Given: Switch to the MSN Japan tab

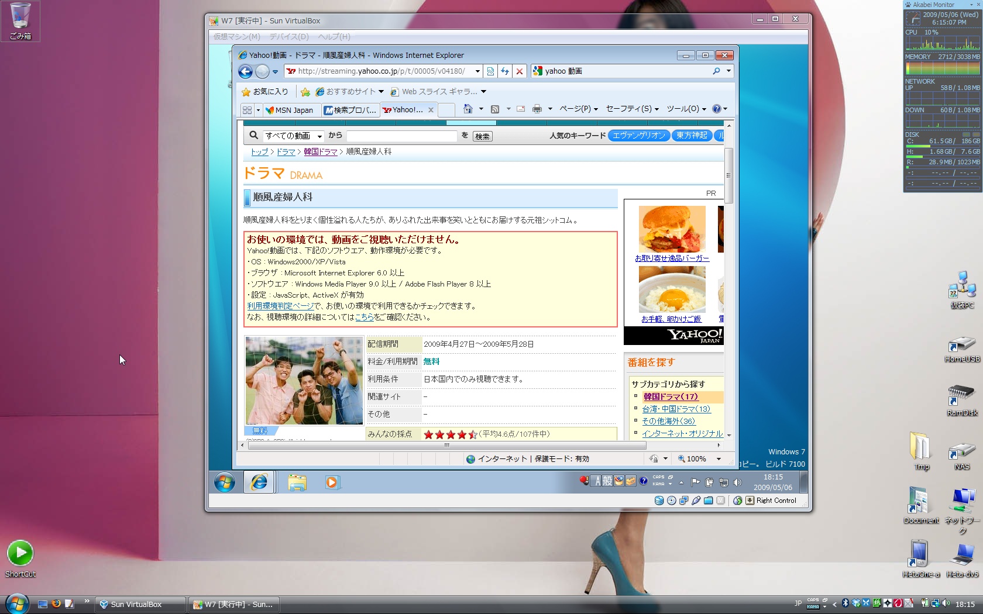Looking at the screenshot, I should pos(291,110).
